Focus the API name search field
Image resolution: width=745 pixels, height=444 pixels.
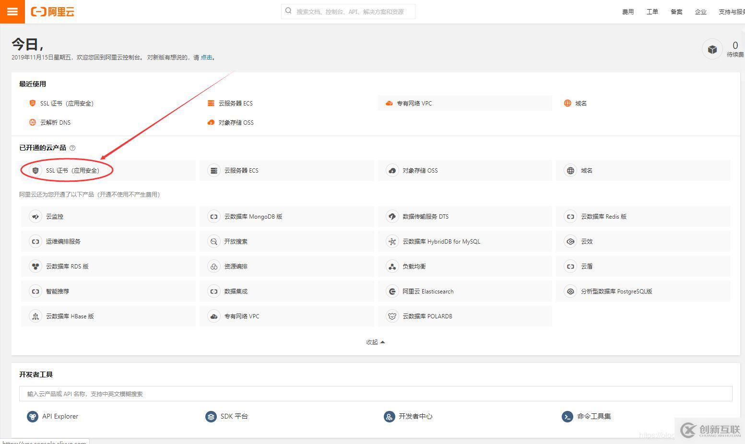pos(376,394)
